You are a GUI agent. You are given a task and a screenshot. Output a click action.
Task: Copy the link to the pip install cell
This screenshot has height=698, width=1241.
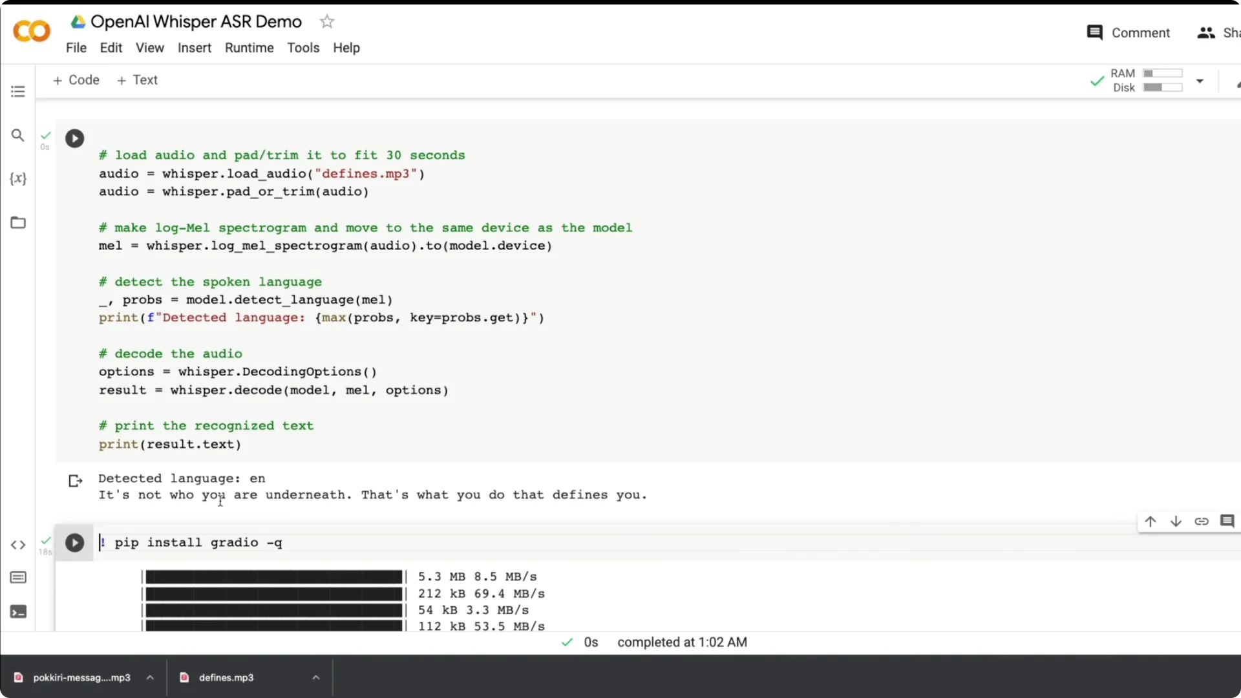(1202, 521)
